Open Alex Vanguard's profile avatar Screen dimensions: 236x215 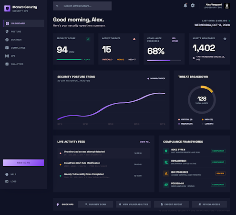(x=227, y=6)
